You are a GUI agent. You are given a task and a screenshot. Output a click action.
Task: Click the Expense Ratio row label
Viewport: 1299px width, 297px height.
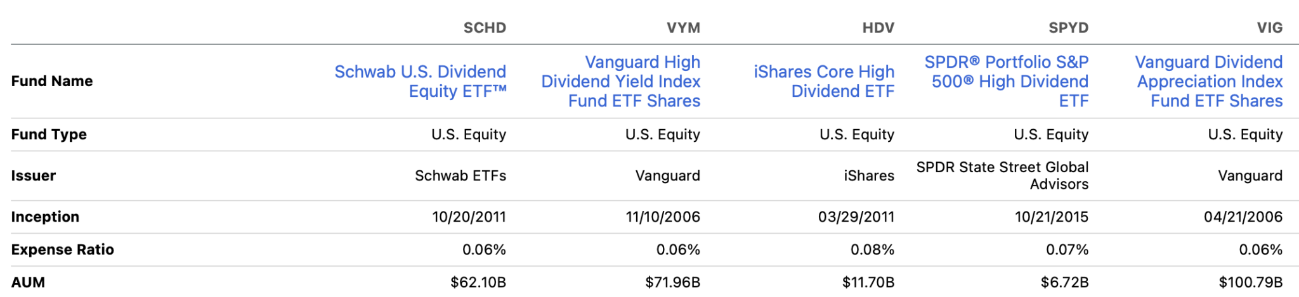coord(62,250)
